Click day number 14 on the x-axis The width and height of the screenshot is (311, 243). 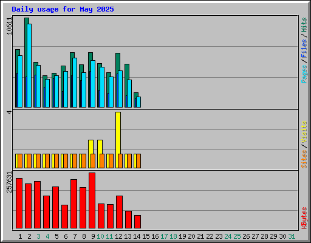tap(137, 236)
